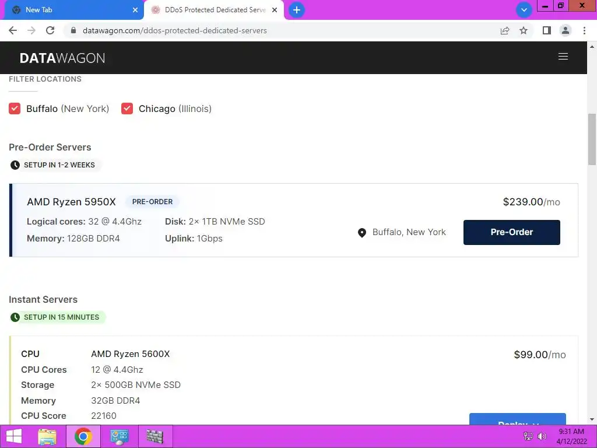Click the Chrome taskbar icon
Image resolution: width=597 pixels, height=448 pixels.
tap(83, 436)
